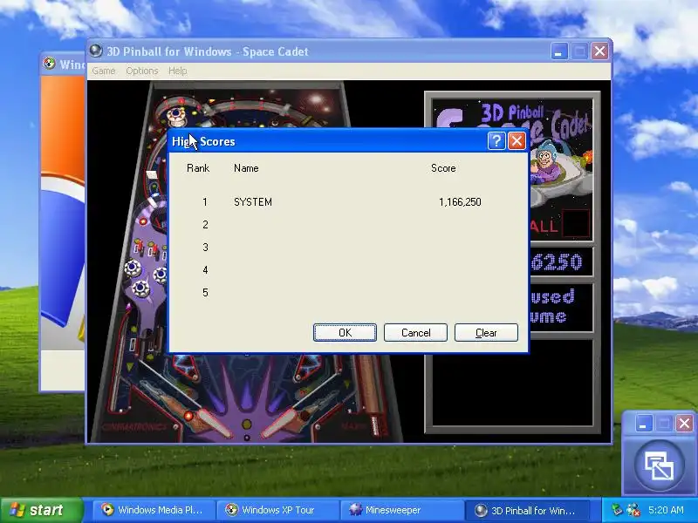The width and height of the screenshot is (698, 523).
Task: Close the 3D Pinball window
Action: [x=599, y=51]
